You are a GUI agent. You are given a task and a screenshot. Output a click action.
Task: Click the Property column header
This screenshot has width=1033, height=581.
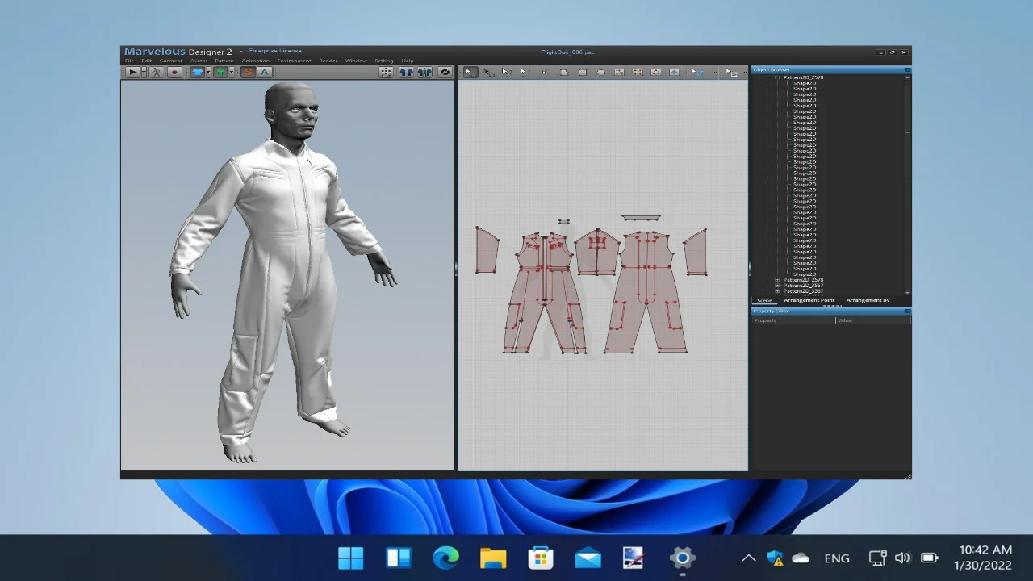tap(793, 320)
